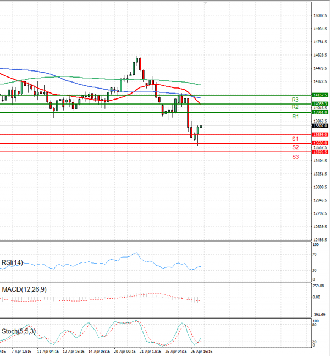Click the MACD(12,26,9) indicator label
Viewport: 330px width, 356px height.
coord(24,289)
